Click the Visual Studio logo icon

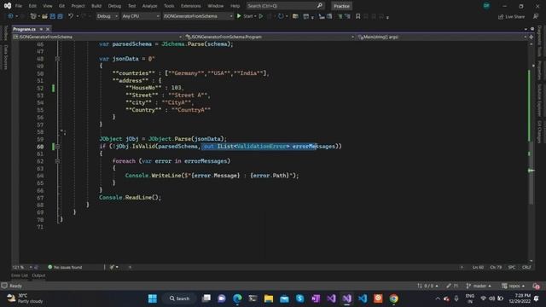[8, 6]
